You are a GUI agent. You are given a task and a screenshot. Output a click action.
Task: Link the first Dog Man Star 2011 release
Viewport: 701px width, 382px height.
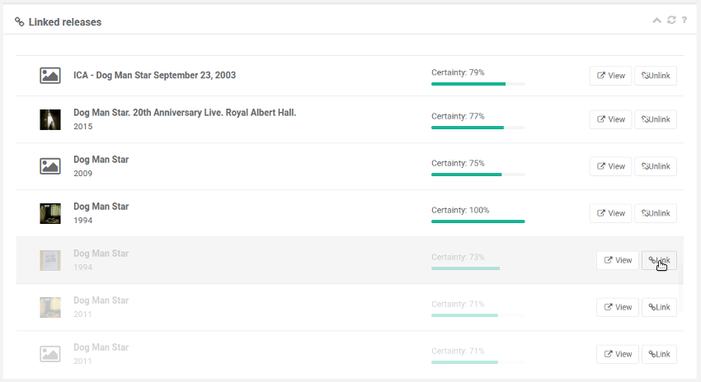tap(659, 307)
